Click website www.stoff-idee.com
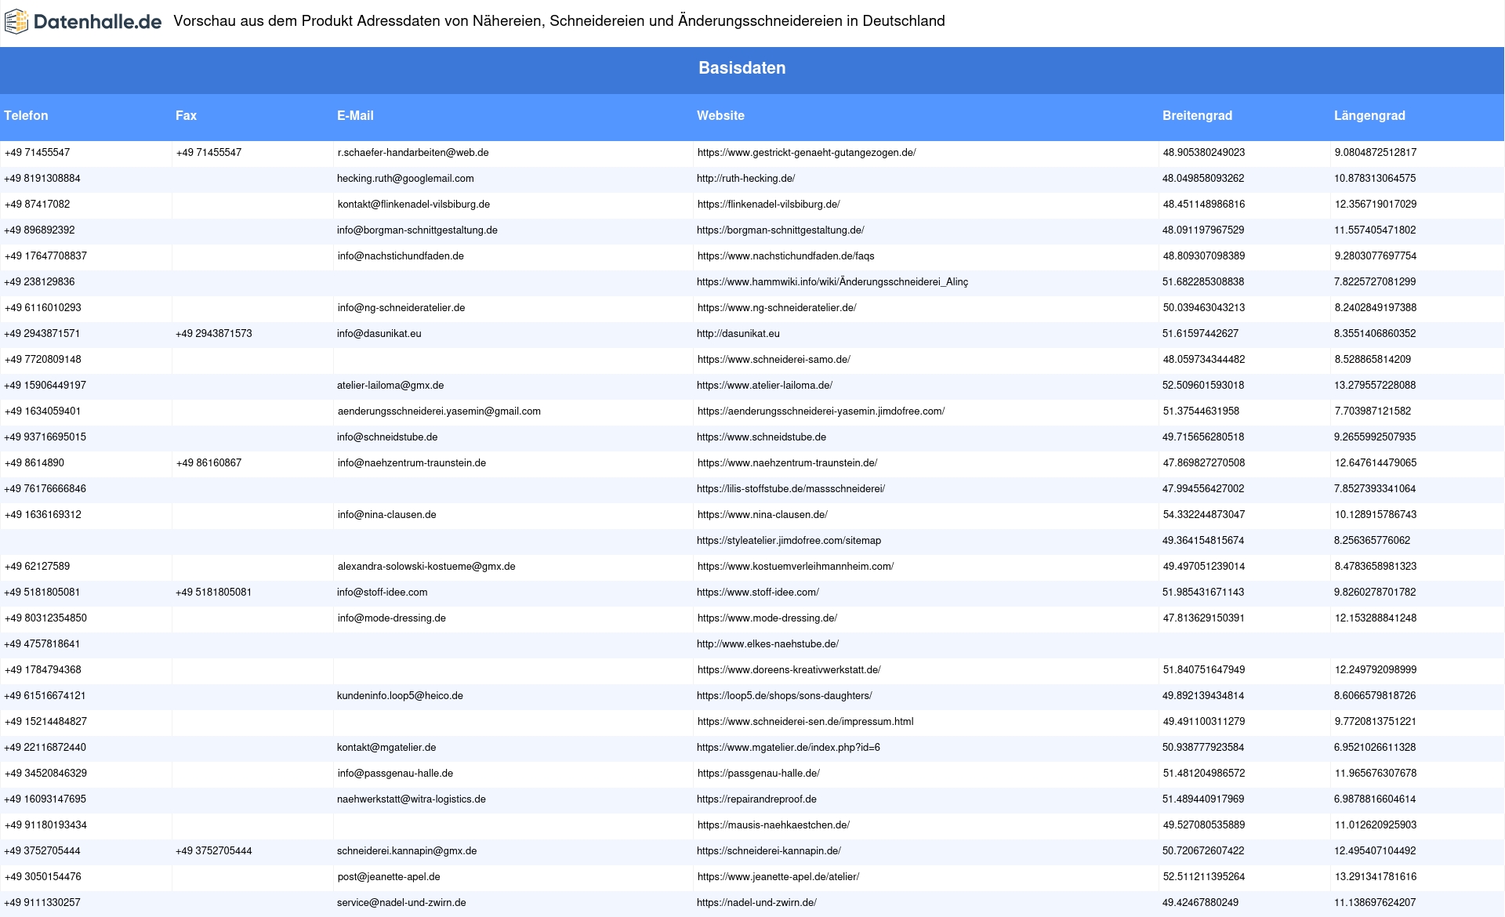Screen dimensions: 1505x917 tap(758, 593)
